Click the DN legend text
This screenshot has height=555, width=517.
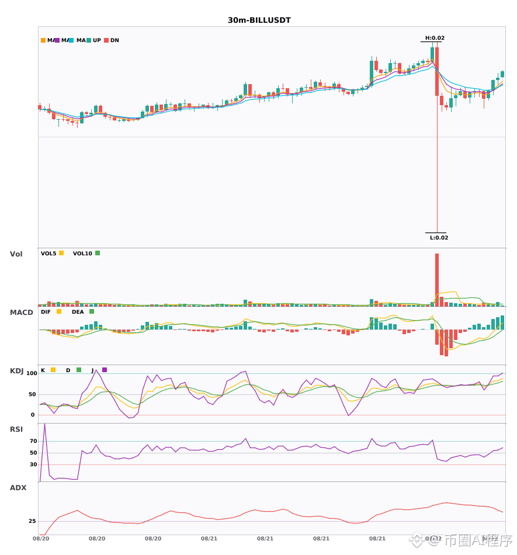coord(114,40)
